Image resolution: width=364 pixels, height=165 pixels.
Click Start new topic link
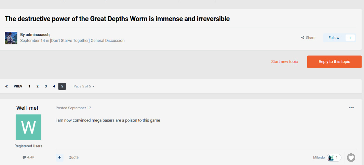284,62
